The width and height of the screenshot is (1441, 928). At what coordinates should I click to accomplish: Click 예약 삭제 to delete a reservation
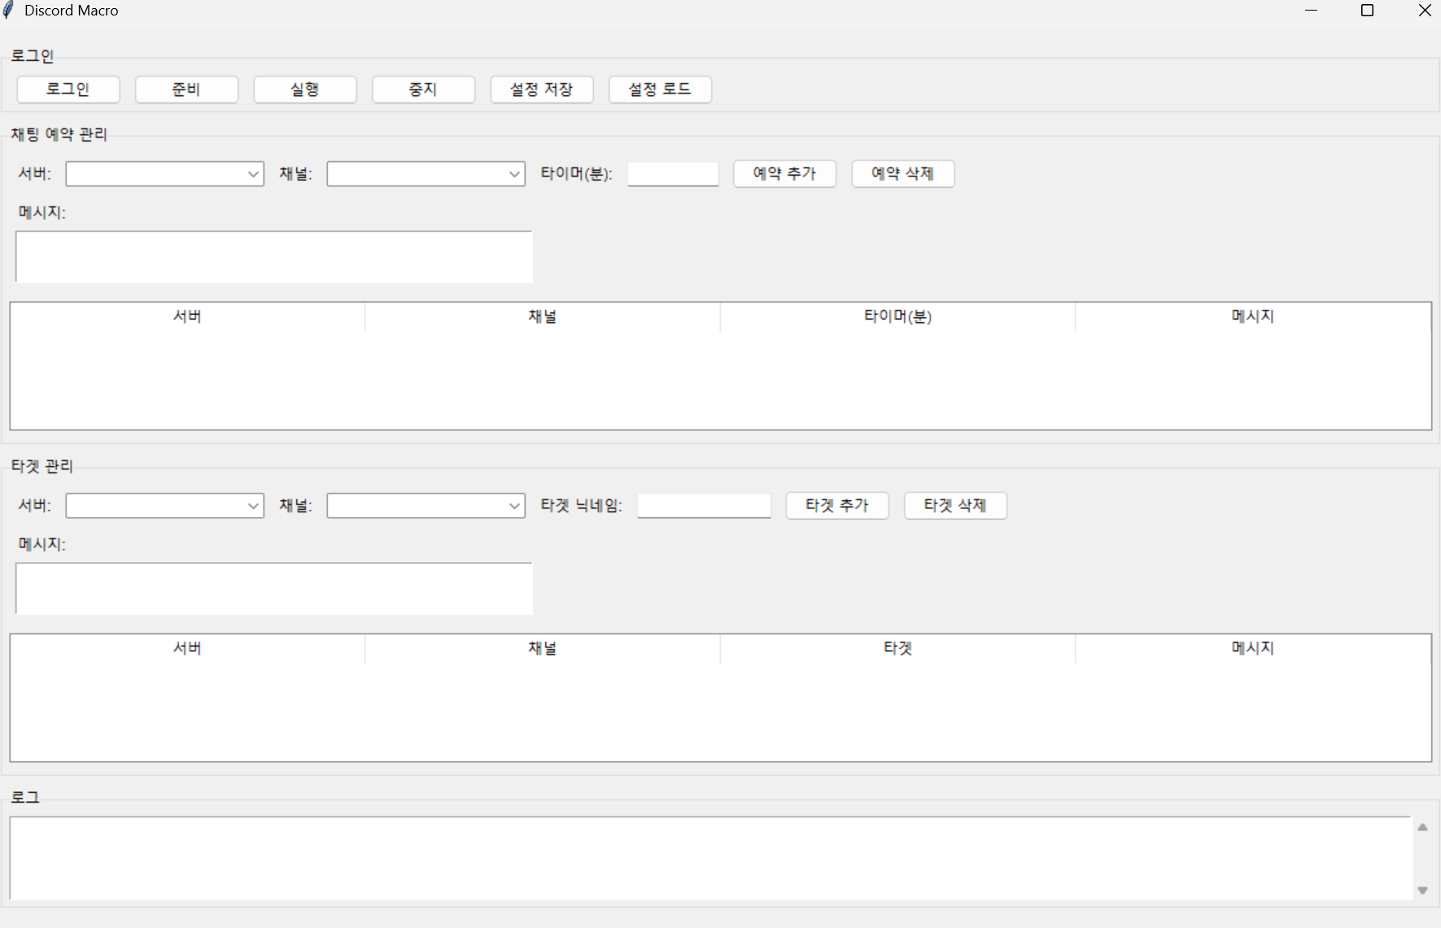pyautogui.click(x=902, y=173)
